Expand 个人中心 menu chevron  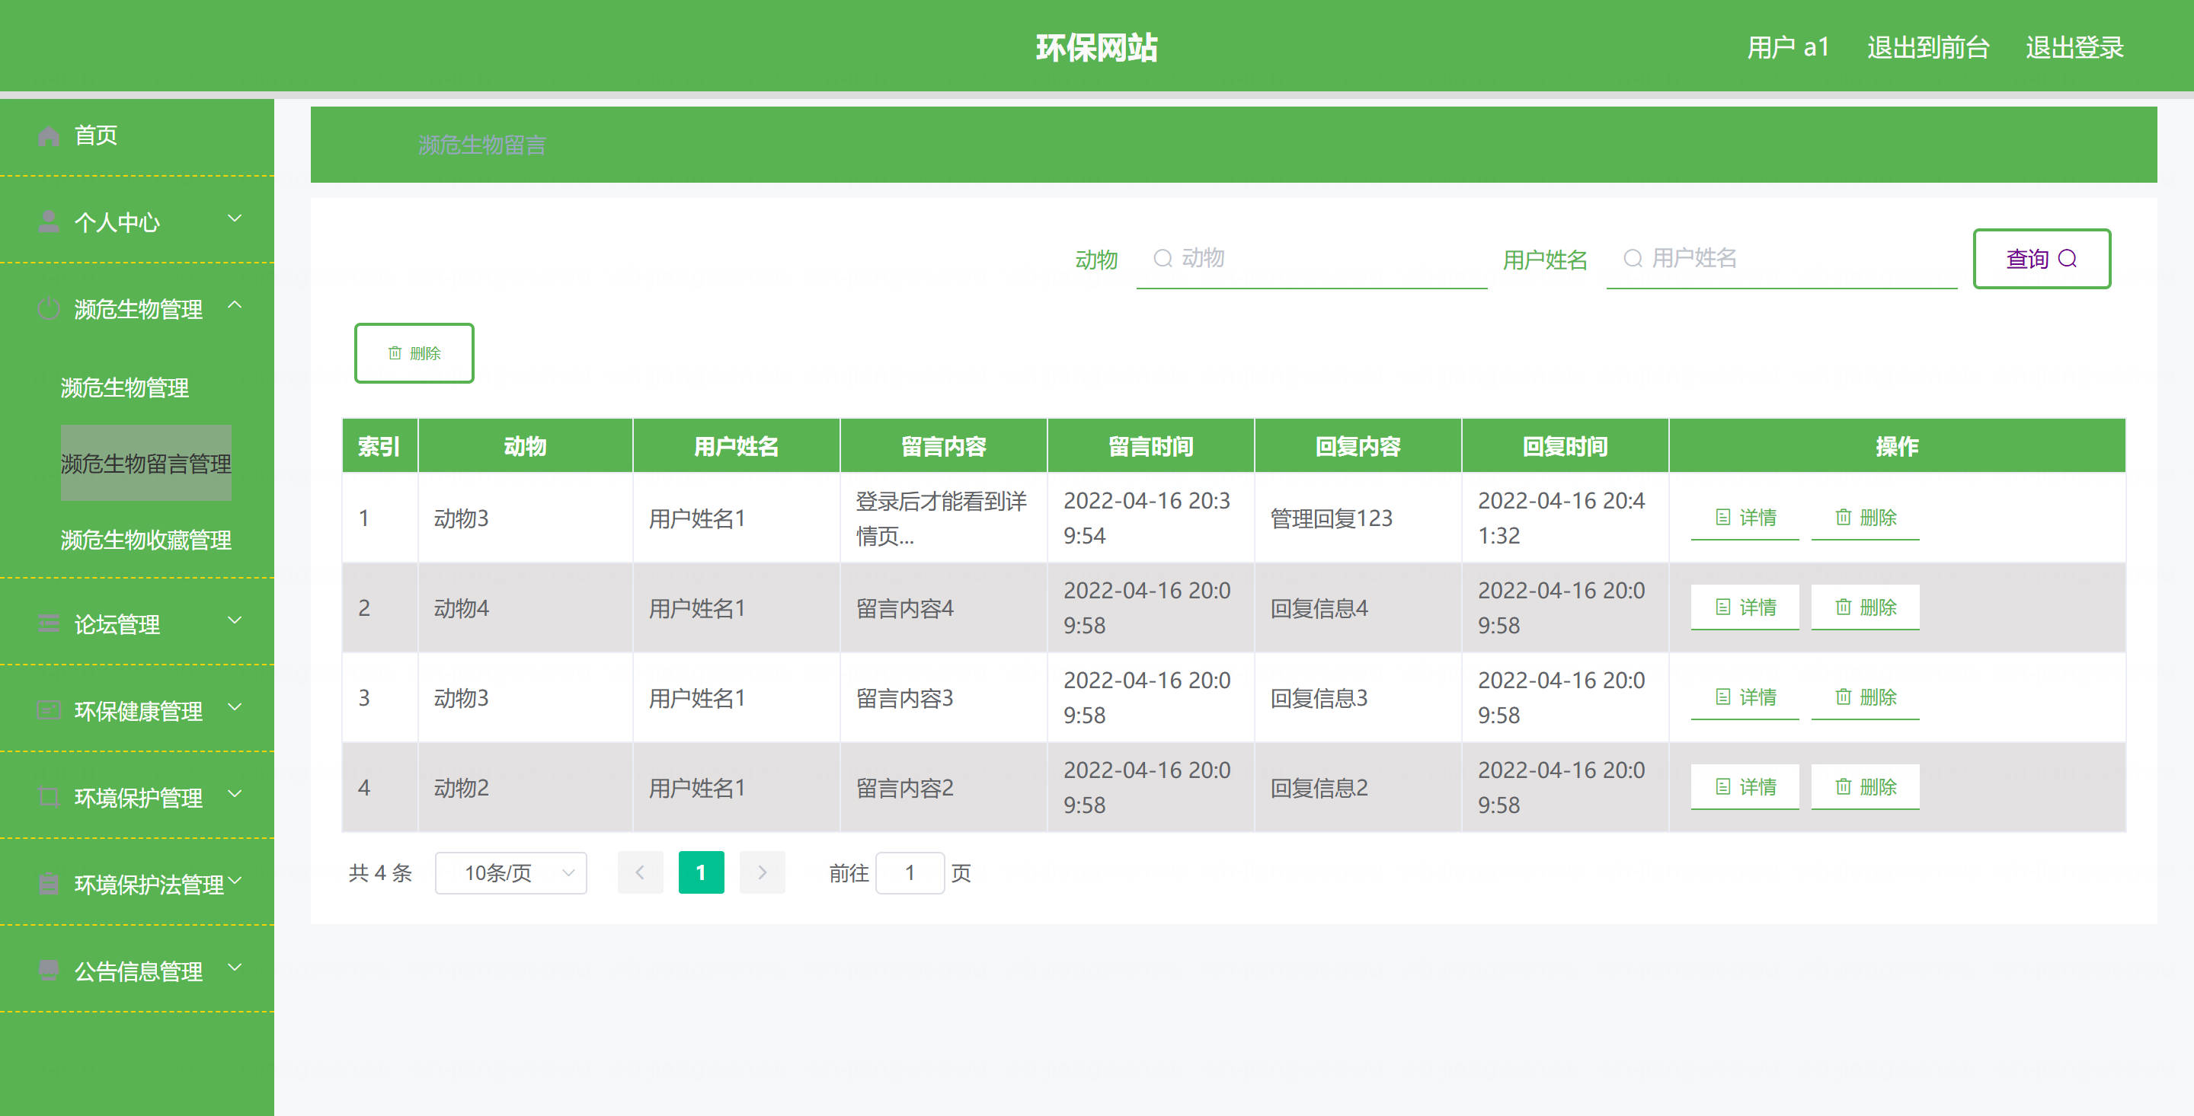[x=235, y=218]
